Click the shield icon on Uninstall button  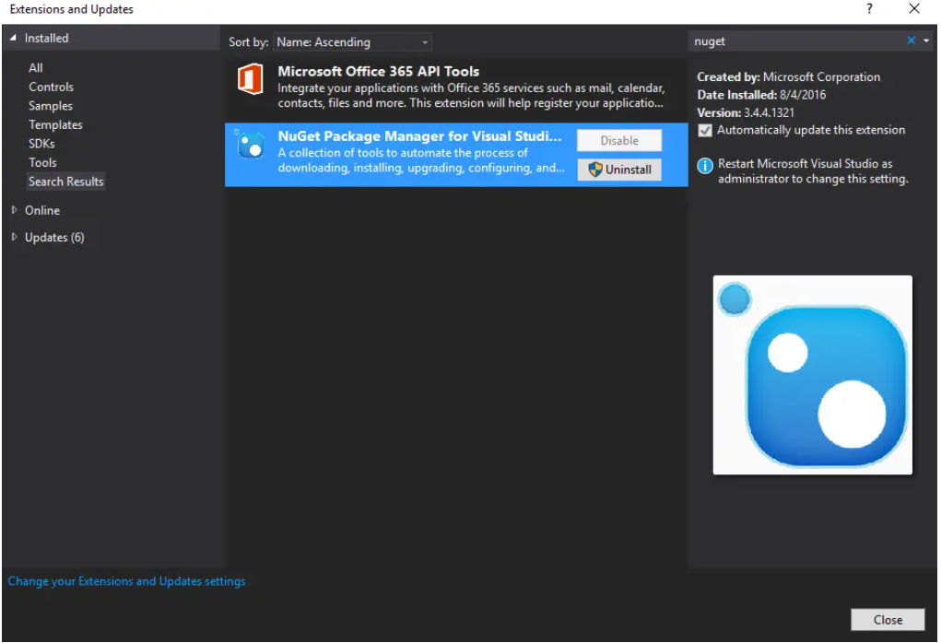595,170
